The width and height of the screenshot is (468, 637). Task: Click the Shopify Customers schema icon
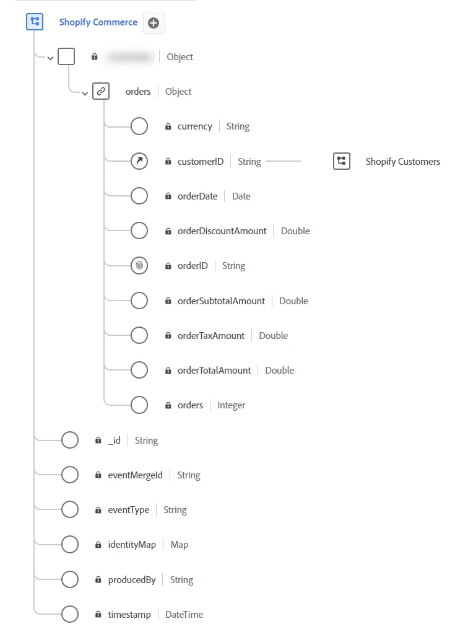(342, 161)
